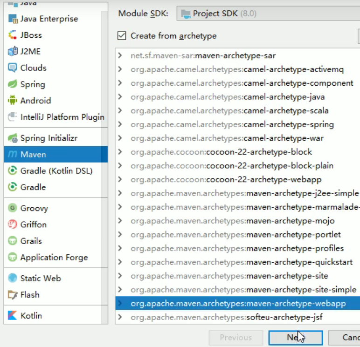The width and height of the screenshot is (360, 347).
Task: Expand camel-archetype-war node
Action: click(120, 138)
